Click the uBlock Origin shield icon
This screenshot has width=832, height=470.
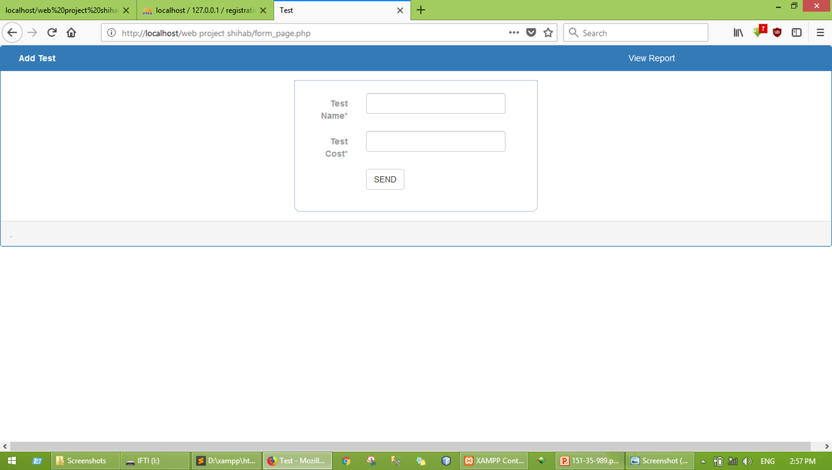tap(776, 32)
